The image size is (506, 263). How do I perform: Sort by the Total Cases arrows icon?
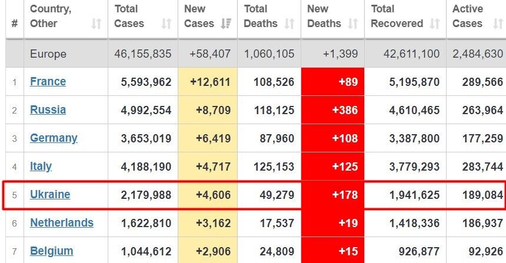167,24
